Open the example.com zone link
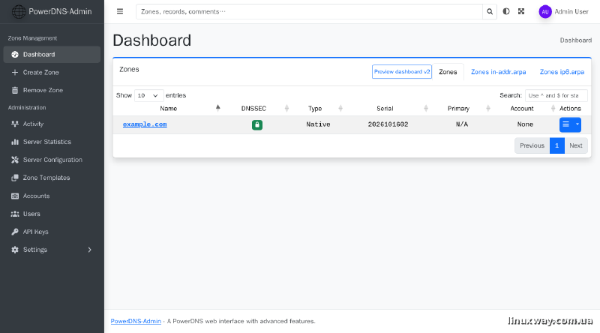 (145, 124)
